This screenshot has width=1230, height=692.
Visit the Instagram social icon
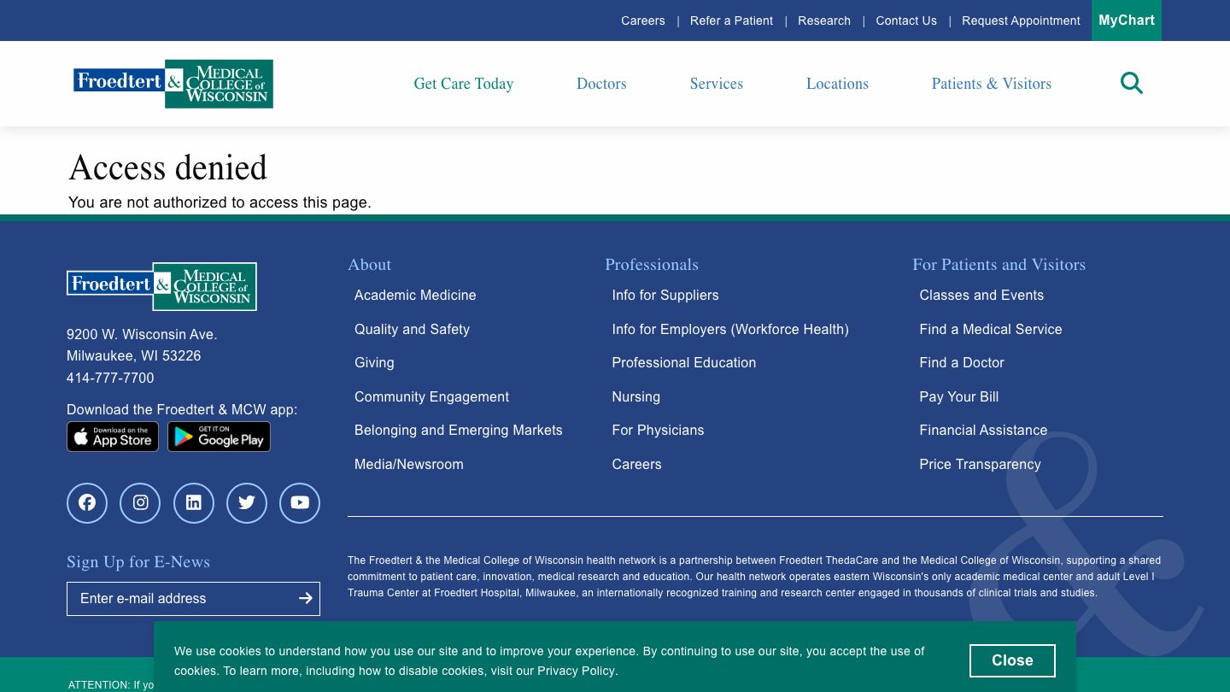pos(140,503)
